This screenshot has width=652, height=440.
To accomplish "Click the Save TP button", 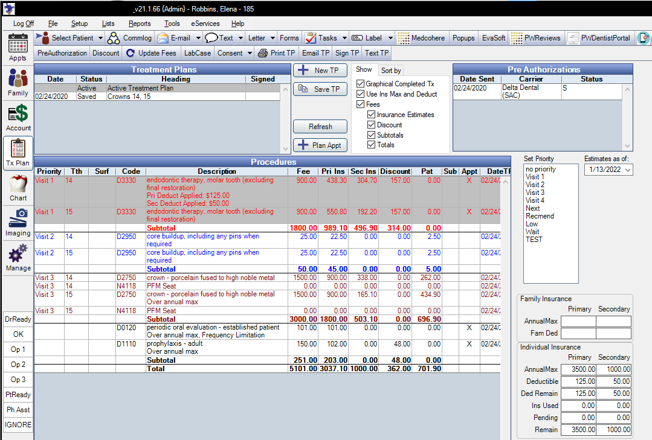I will click(x=320, y=89).
